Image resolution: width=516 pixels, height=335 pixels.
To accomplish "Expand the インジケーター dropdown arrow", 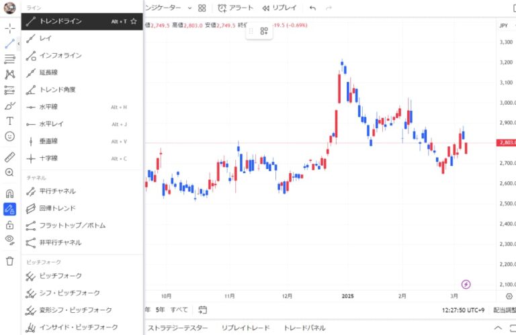I will [x=190, y=8].
